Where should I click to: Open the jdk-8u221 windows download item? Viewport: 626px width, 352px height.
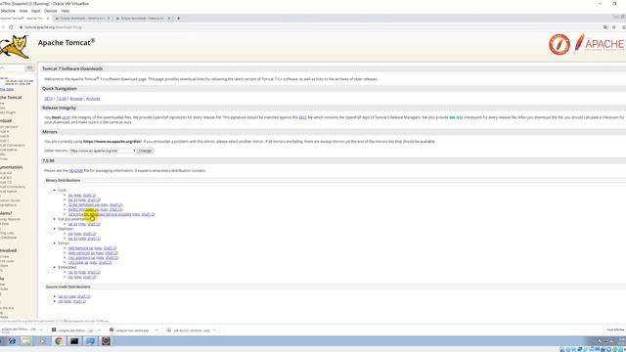click(189, 330)
